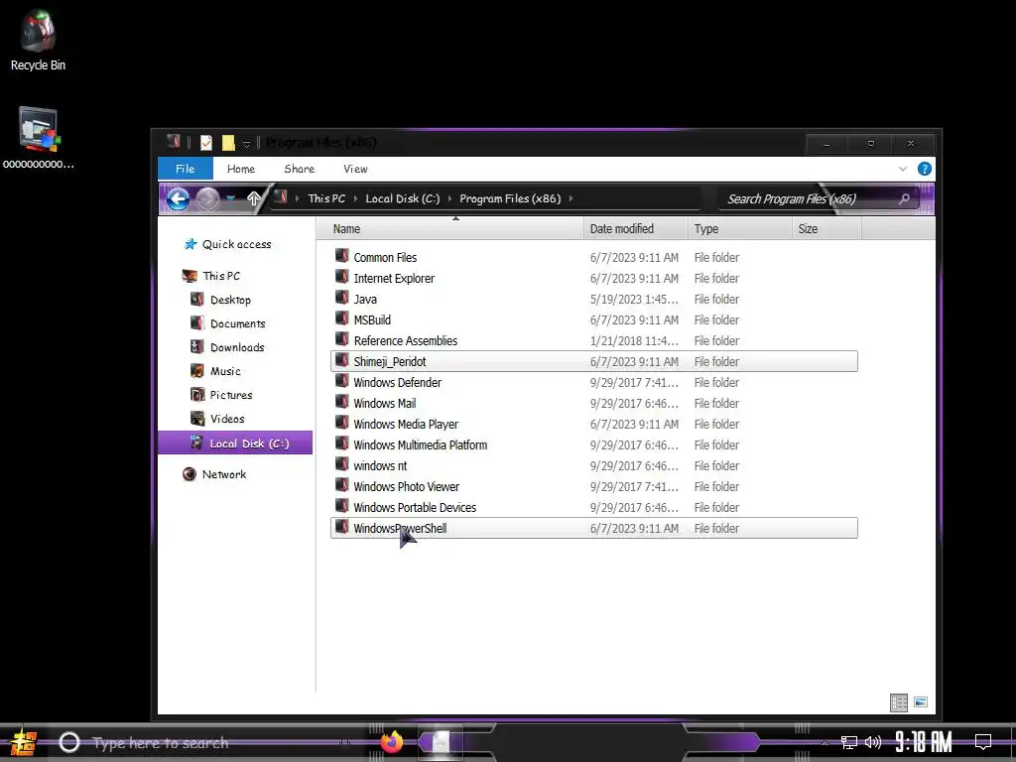The image size is (1016, 762).
Task: Select the MSBuild folder icon
Action: click(x=342, y=318)
